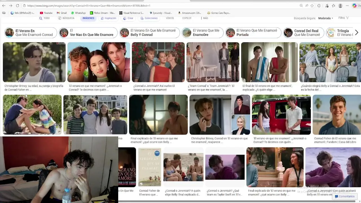The image size is (361, 203).
Task: Open the Youtube bookmark
Action: [x=46, y=13]
